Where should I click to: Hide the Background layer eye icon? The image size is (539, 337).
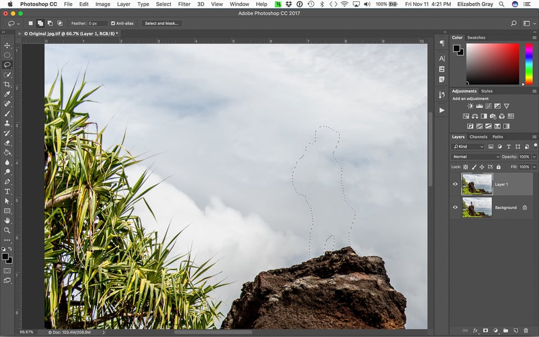pos(455,207)
